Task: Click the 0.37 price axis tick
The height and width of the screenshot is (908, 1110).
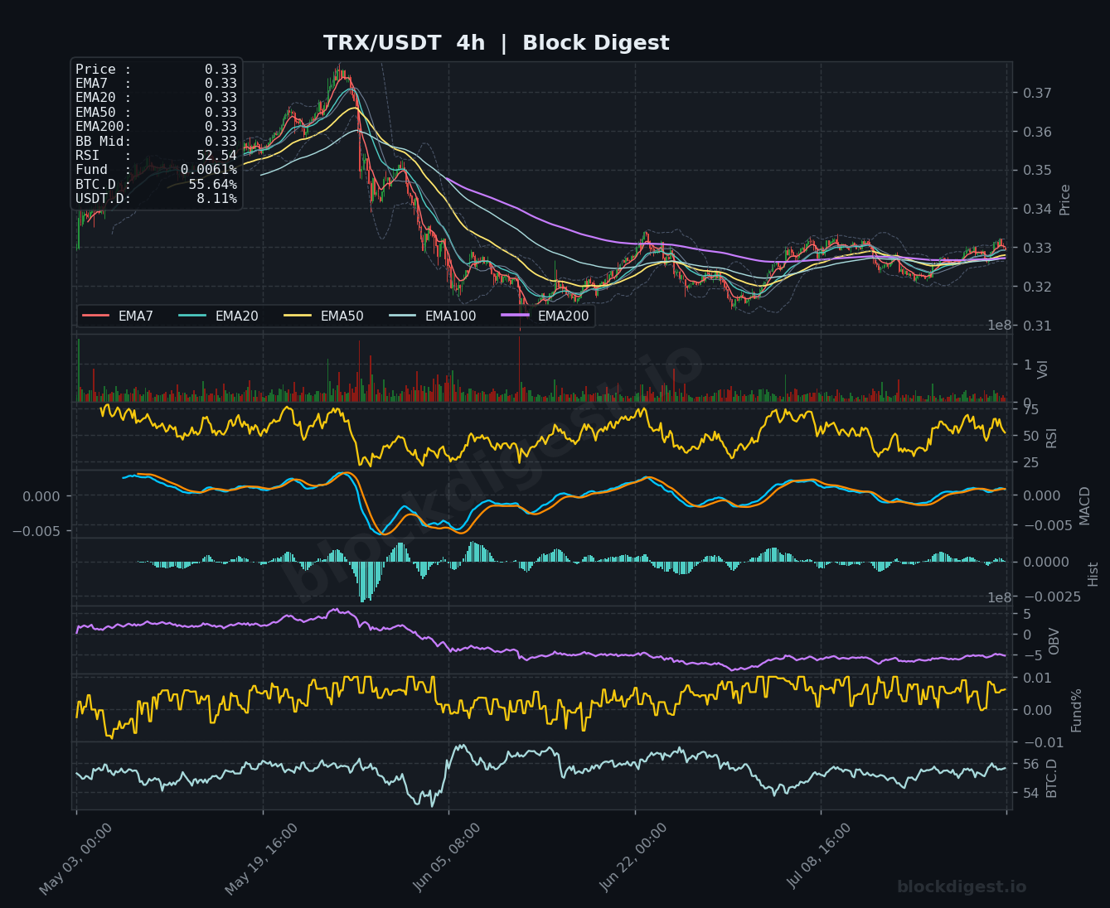Action: [1037, 94]
